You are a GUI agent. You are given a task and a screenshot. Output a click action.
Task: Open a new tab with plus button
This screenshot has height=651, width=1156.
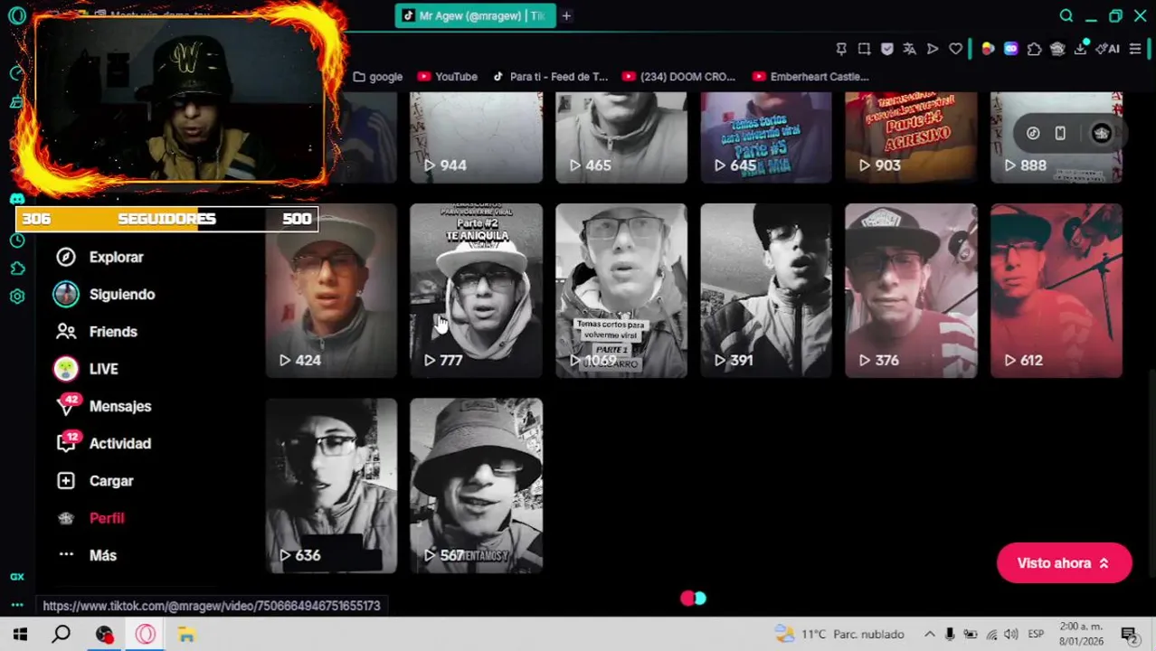566,15
